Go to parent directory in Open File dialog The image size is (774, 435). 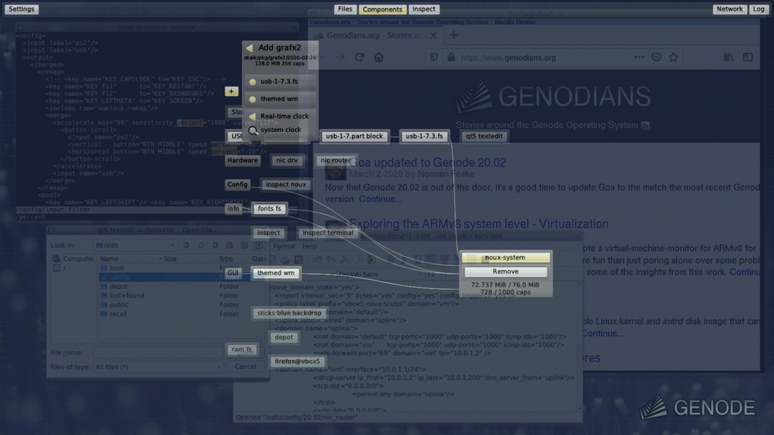(x=215, y=245)
